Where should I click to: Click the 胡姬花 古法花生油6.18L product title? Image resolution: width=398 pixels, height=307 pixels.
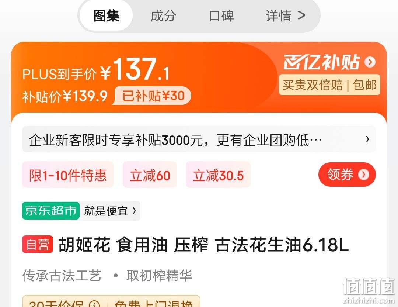tap(203, 245)
